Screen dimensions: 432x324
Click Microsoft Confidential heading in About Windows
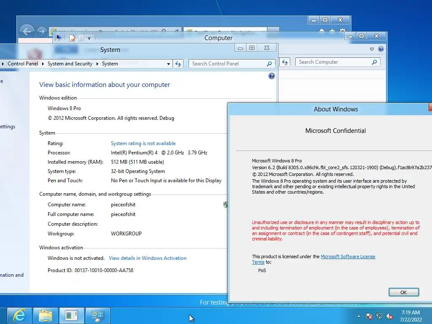pyautogui.click(x=335, y=131)
